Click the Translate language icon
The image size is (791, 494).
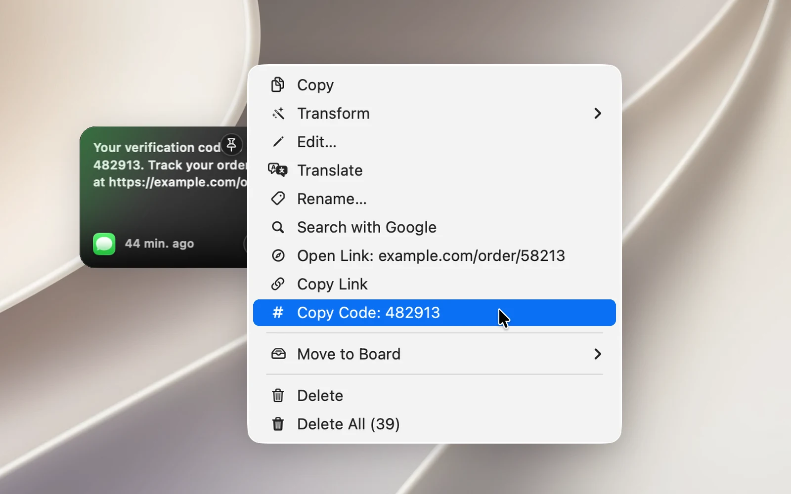pos(277,170)
